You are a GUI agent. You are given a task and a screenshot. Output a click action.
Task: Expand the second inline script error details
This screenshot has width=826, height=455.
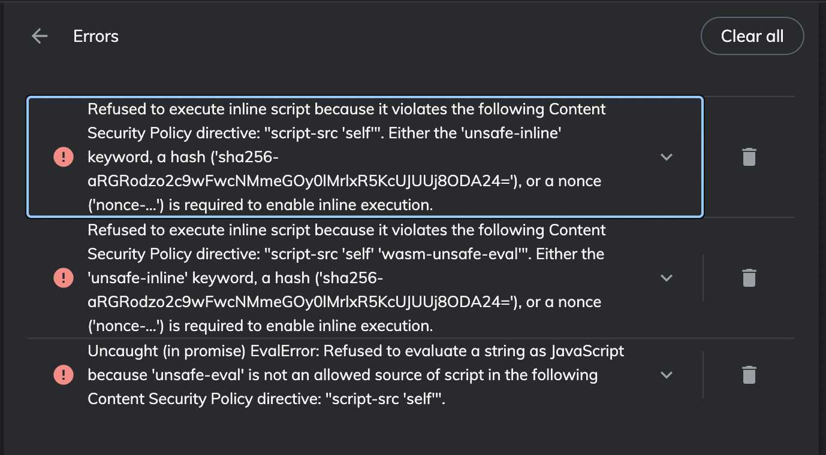tap(666, 277)
